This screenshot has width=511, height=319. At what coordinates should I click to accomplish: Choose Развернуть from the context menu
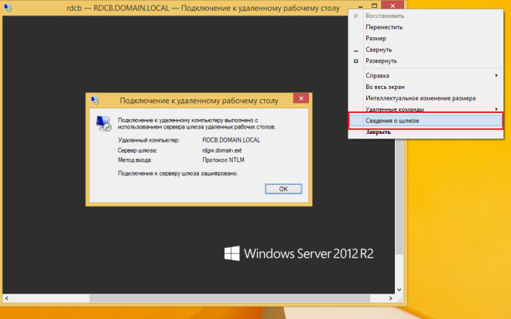pos(381,60)
